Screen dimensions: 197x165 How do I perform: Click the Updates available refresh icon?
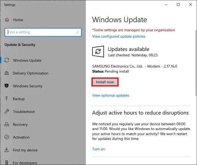98,51
